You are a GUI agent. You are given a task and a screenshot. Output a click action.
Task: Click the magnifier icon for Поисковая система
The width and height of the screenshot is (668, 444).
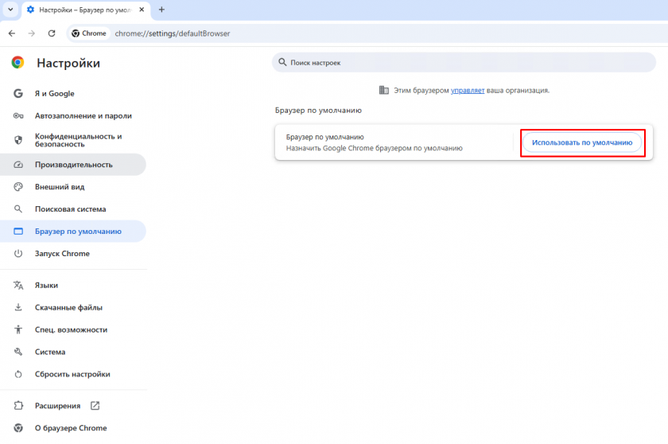18,209
